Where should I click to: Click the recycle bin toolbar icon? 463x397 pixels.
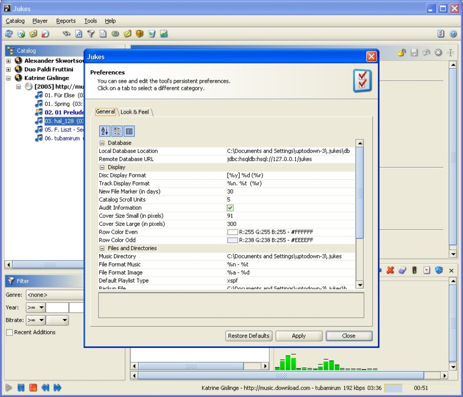pyautogui.click(x=151, y=34)
